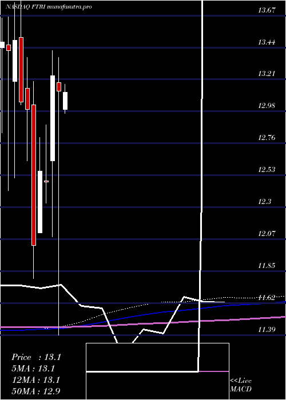Viewport: 286px width, 400px height.
Task: Select the tall white candle spanning 12.6 to 13.2
Action: [53, 118]
